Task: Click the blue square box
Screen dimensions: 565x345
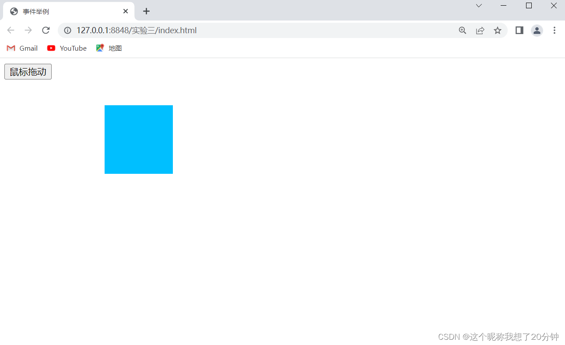Action: coord(139,139)
